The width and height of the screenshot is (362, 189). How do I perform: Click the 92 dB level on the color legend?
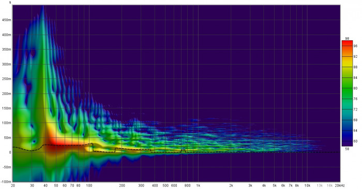click(x=355, y=56)
